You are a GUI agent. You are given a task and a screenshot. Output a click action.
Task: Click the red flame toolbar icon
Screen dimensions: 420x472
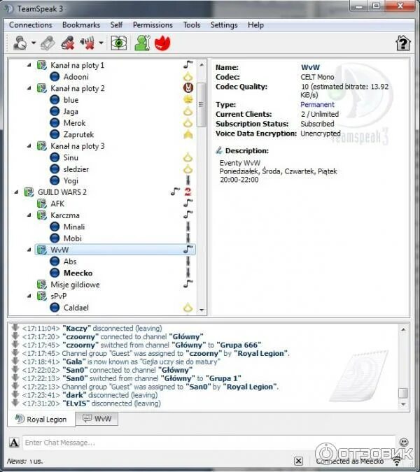tap(162, 43)
